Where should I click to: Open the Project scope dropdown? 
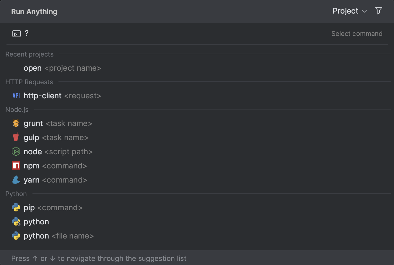point(349,11)
